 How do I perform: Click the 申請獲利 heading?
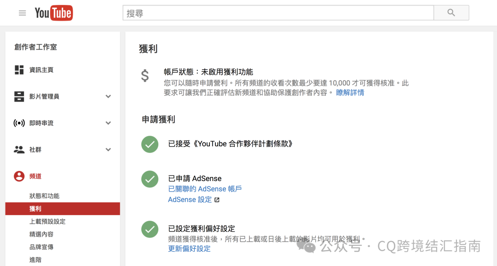click(158, 119)
